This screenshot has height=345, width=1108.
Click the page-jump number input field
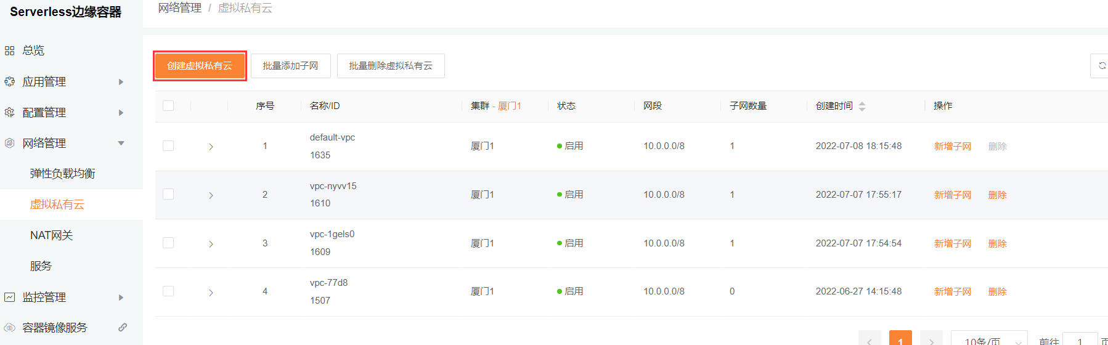pos(1080,339)
